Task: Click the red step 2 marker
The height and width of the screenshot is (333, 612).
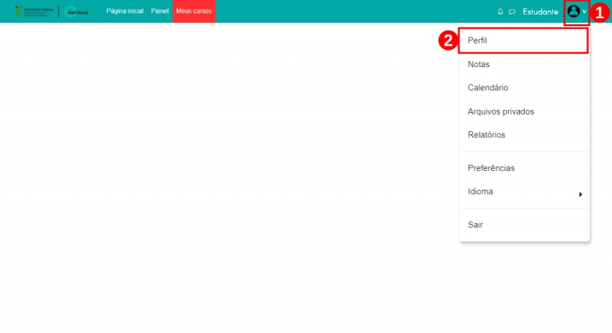Action: point(448,40)
